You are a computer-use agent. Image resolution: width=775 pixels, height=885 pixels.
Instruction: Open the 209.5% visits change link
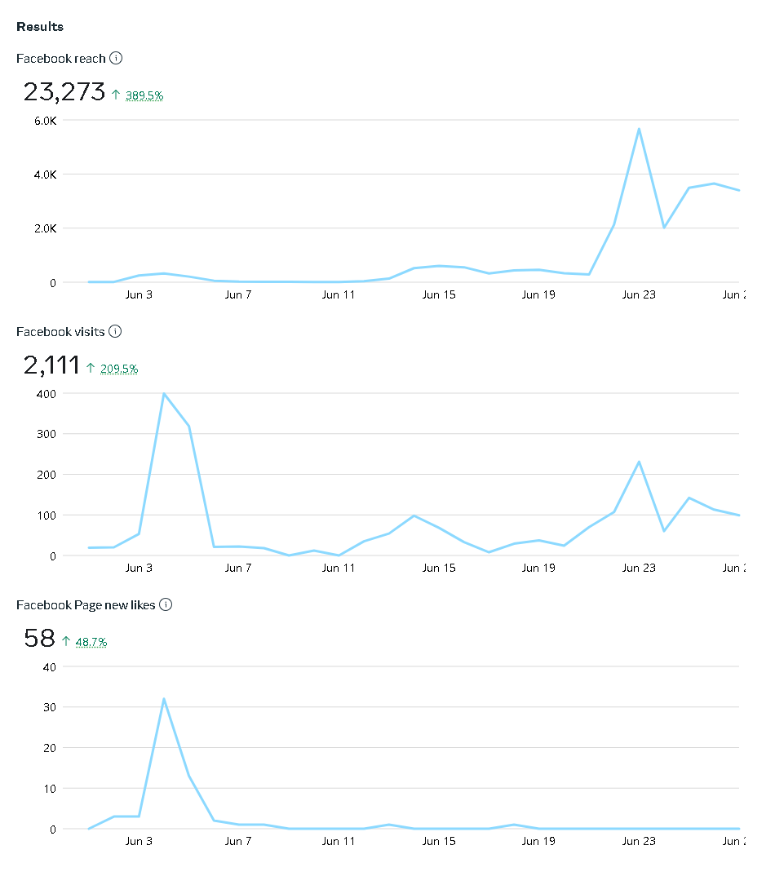119,369
